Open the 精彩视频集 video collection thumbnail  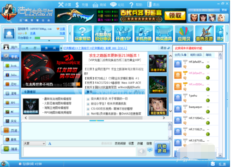point(158,106)
